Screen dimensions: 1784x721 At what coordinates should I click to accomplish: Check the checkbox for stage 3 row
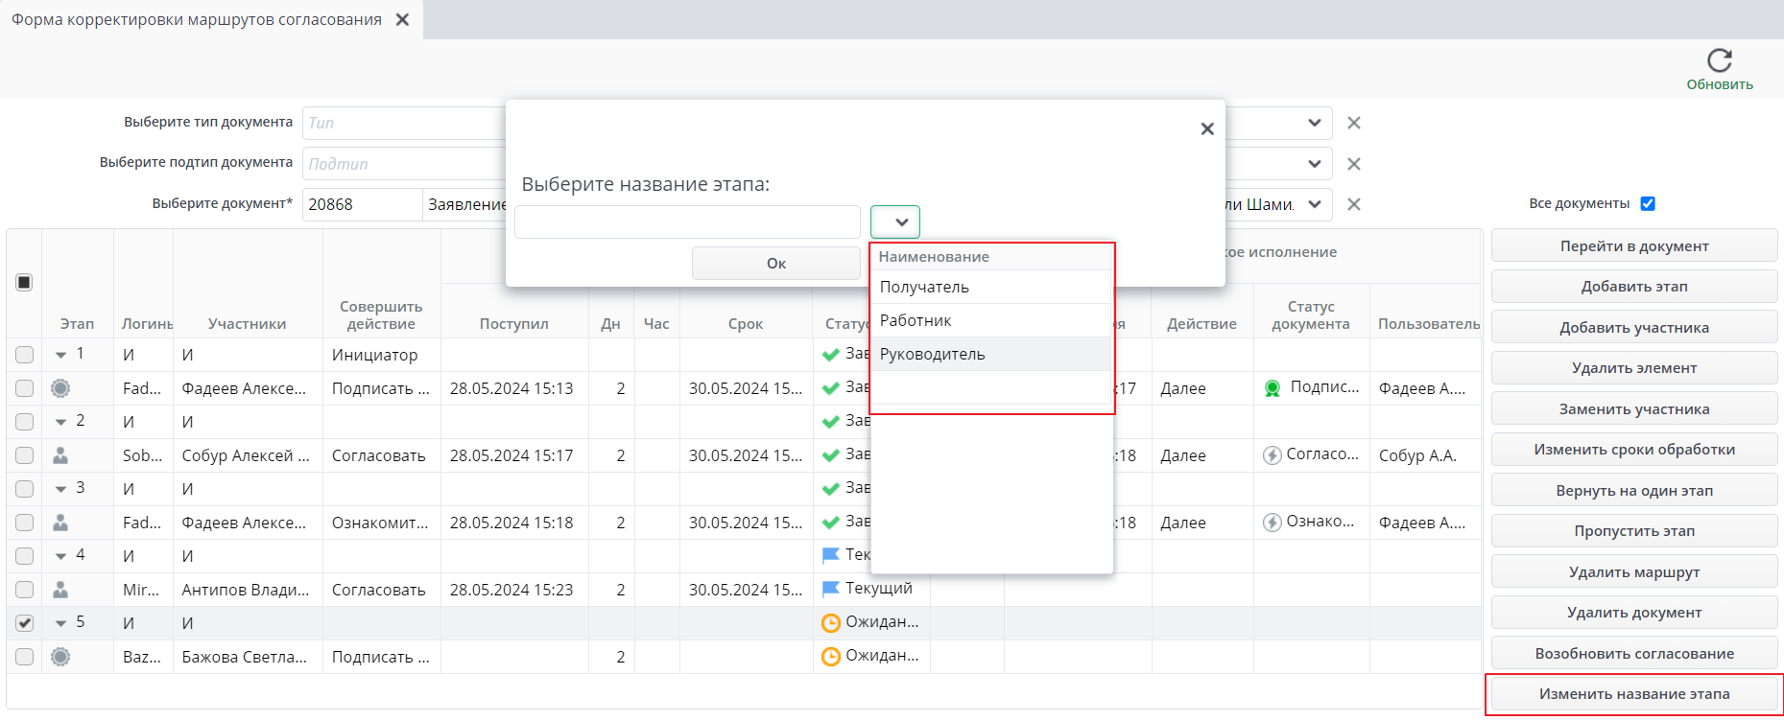pos(24,489)
